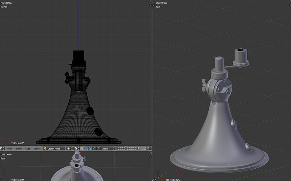Screen dimensions: 291x181
Task: Open the editor type selector icon
Action: click(x=2, y=149)
